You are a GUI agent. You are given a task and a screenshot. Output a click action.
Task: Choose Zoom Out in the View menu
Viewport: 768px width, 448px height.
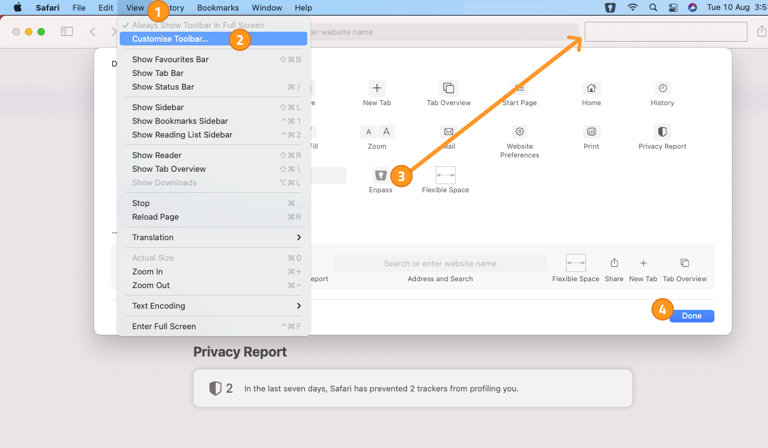(x=214, y=285)
